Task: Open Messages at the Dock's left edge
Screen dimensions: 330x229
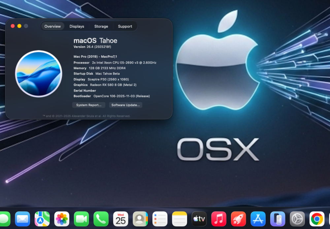Action: [x=5, y=219]
